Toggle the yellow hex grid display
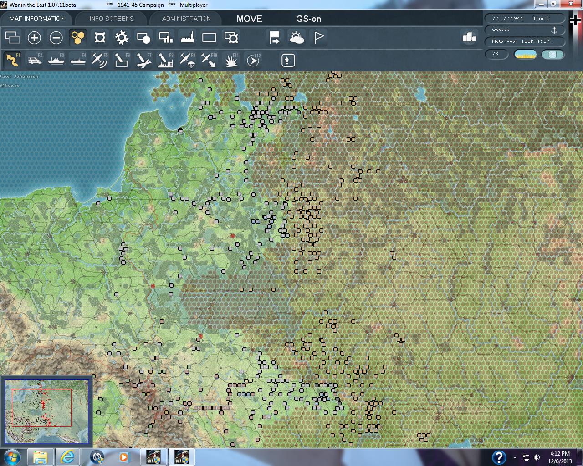The width and height of the screenshot is (583, 466). (78, 37)
